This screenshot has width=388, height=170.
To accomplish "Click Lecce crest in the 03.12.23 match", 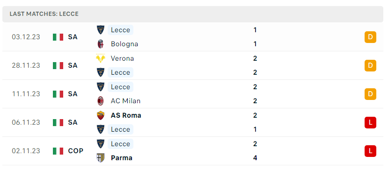I will point(101,30).
